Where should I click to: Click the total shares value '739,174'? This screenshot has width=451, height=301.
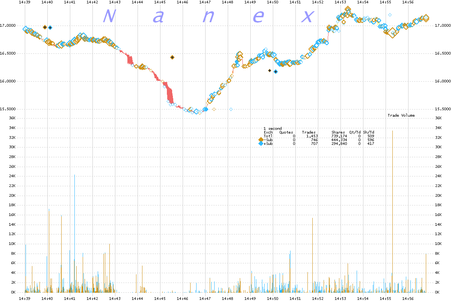(x=339, y=136)
